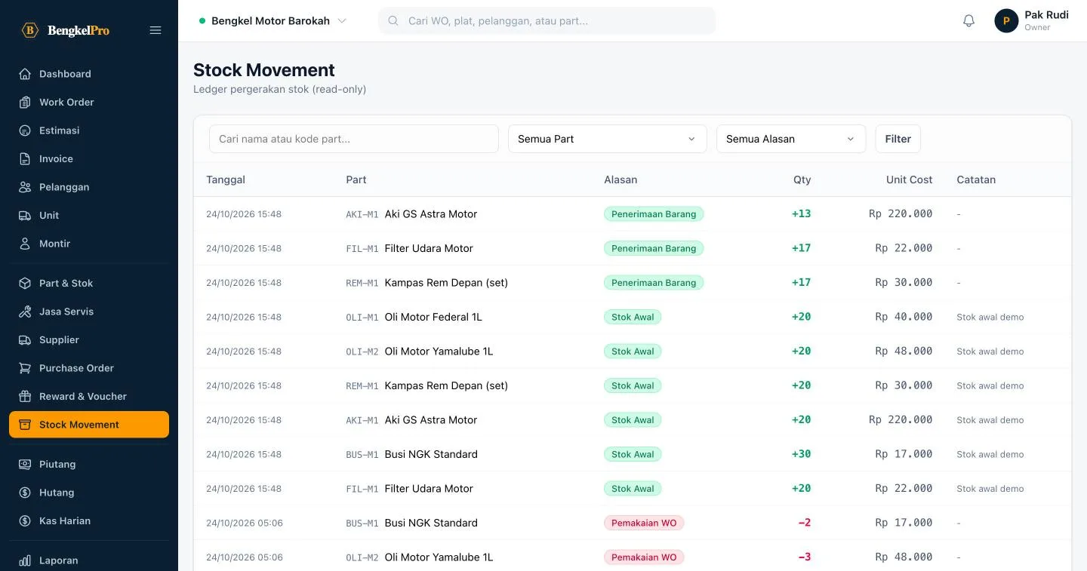Click the Qty column header
The height and width of the screenshot is (571, 1087).
click(x=802, y=180)
